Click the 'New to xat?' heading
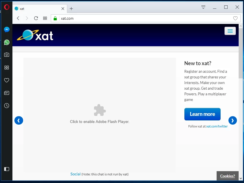Screen dimensions: 244x183 coord(198,63)
